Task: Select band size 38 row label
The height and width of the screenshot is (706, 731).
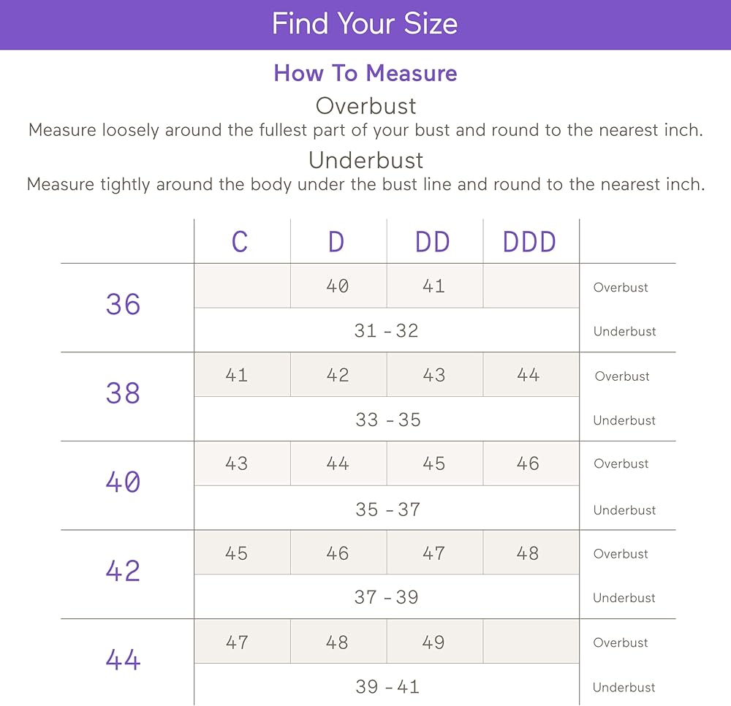Action: click(123, 393)
